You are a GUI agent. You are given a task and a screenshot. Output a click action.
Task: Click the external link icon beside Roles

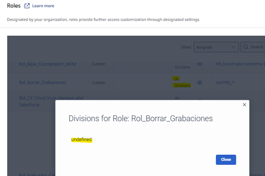tap(27, 6)
